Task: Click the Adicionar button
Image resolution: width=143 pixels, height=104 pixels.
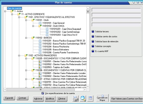Action: tap(38, 99)
